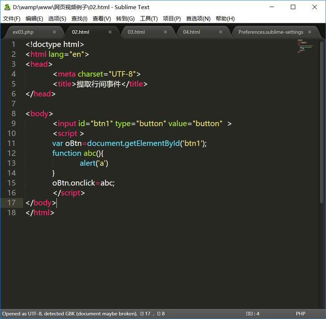Open the 查找(I) menu
The image size is (326, 319).
pyautogui.click(x=79, y=19)
